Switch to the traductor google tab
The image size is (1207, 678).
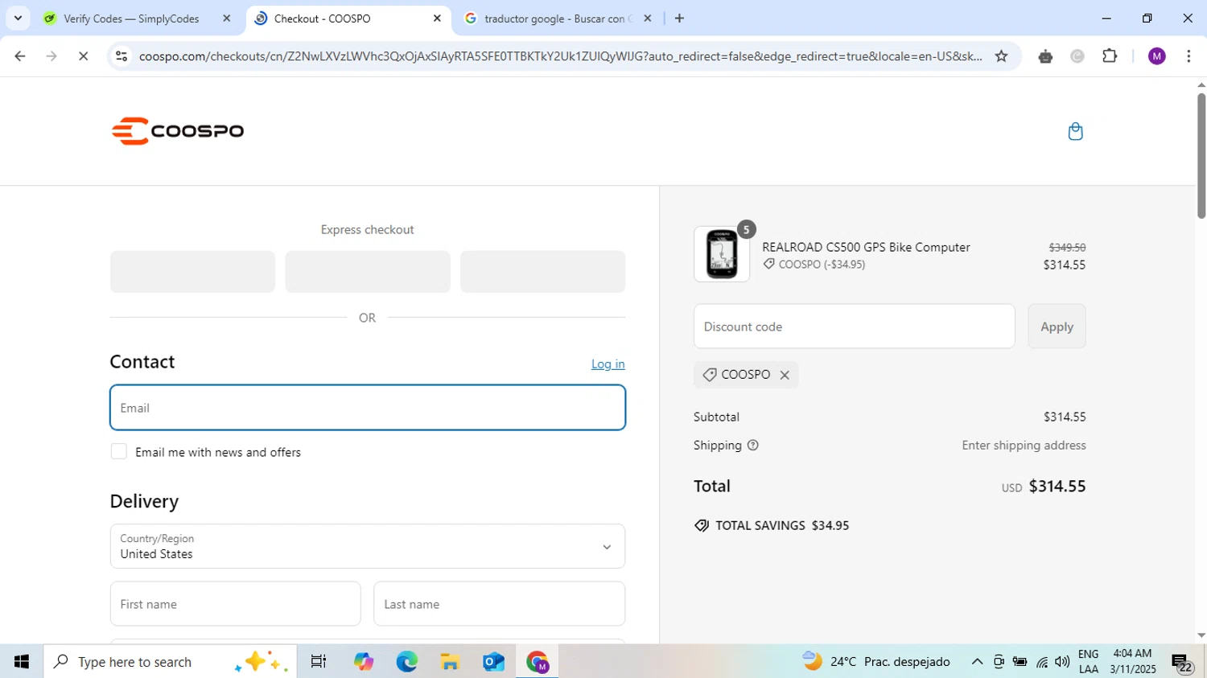click(558, 18)
